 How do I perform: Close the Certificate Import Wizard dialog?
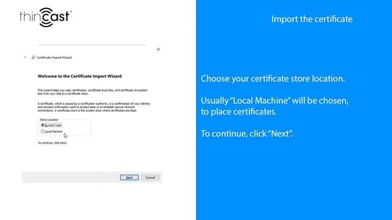(158, 50)
